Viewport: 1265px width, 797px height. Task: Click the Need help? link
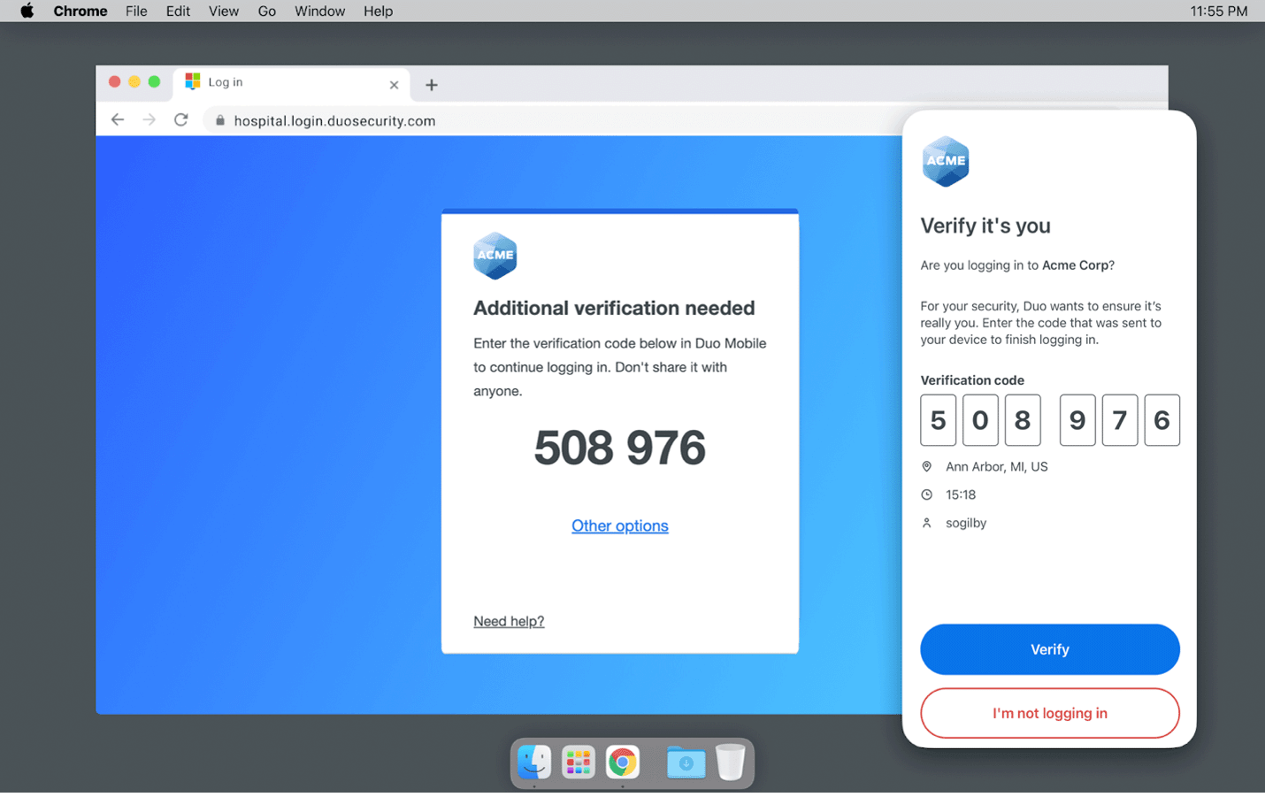tap(509, 621)
